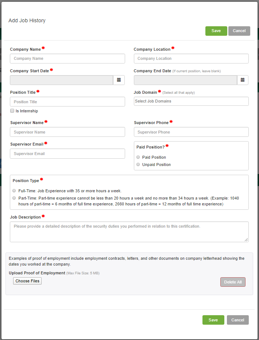Viewport: 259px width, 340px height.
Task: Focus the Company Name input field
Action: click(x=67, y=58)
